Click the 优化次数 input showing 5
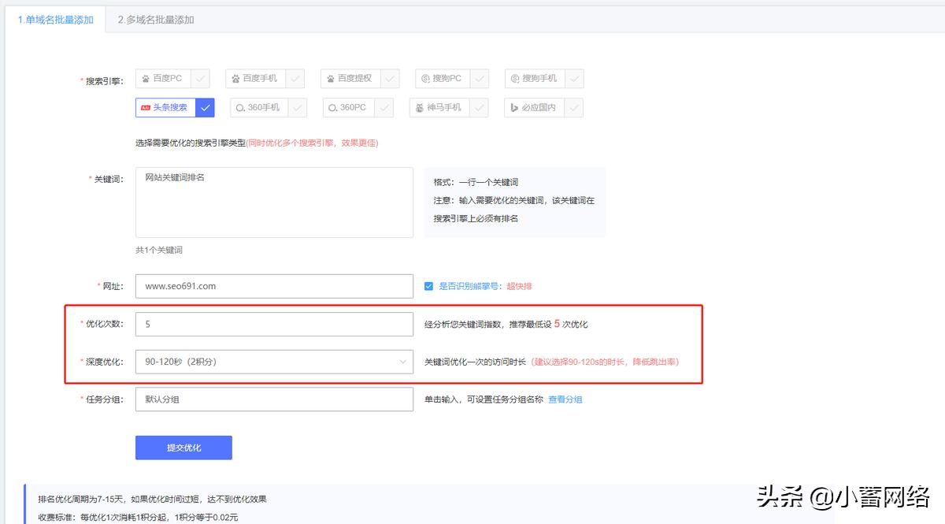945x524 pixels. point(274,324)
